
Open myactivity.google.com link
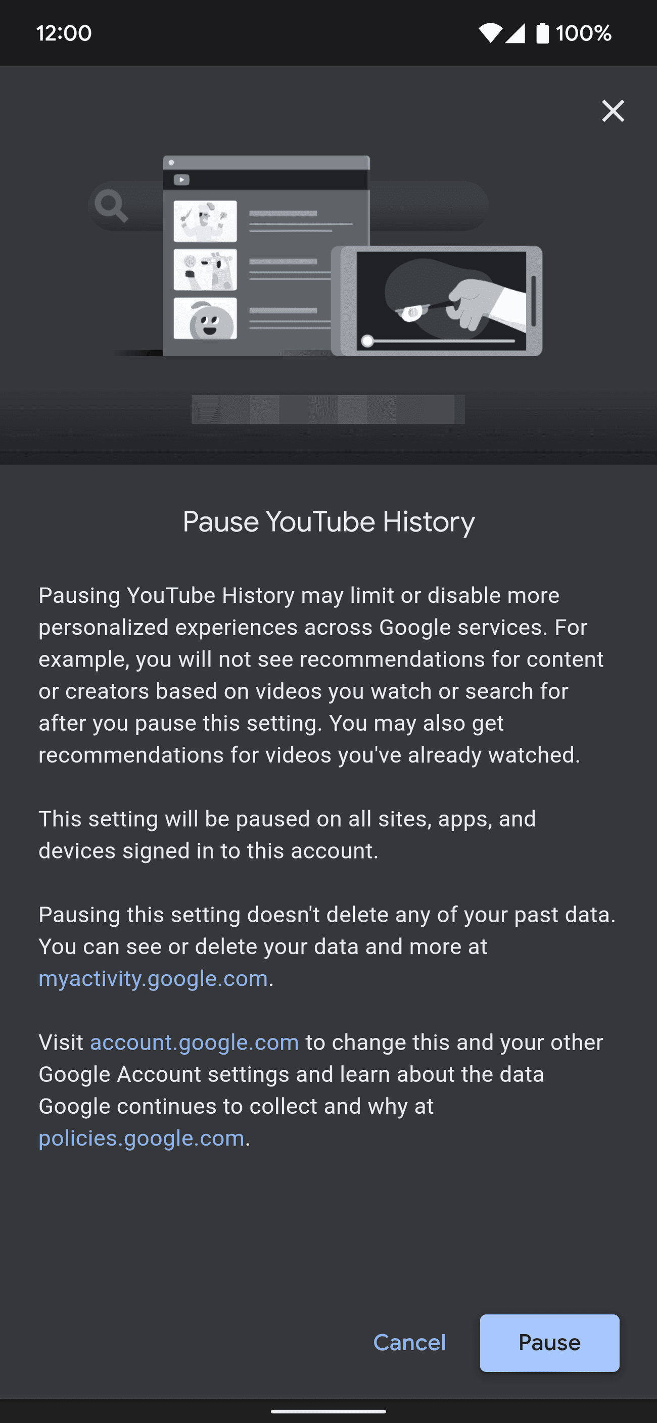coord(152,978)
